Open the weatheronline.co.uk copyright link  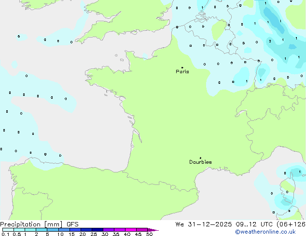click(x=265, y=232)
